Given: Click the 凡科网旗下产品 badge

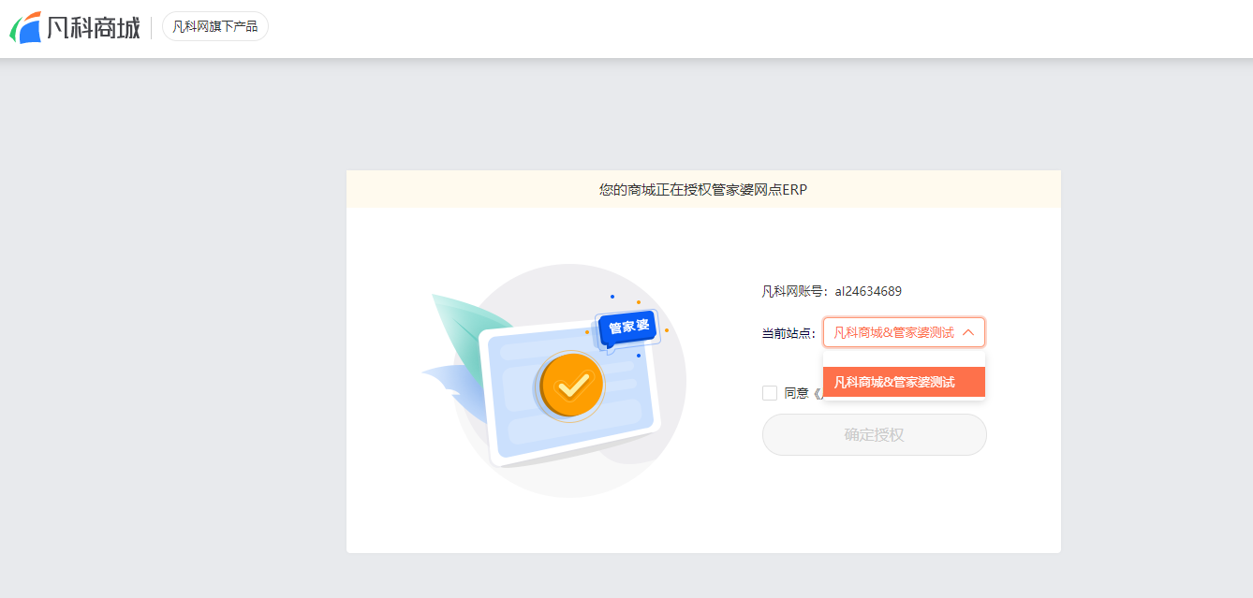Looking at the screenshot, I should (x=215, y=26).
